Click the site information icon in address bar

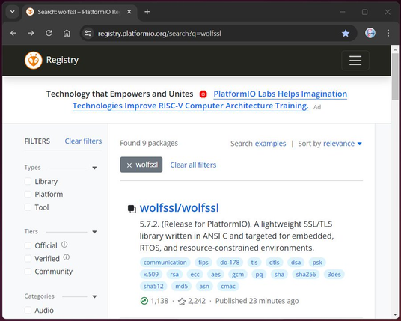pos(88,33)
